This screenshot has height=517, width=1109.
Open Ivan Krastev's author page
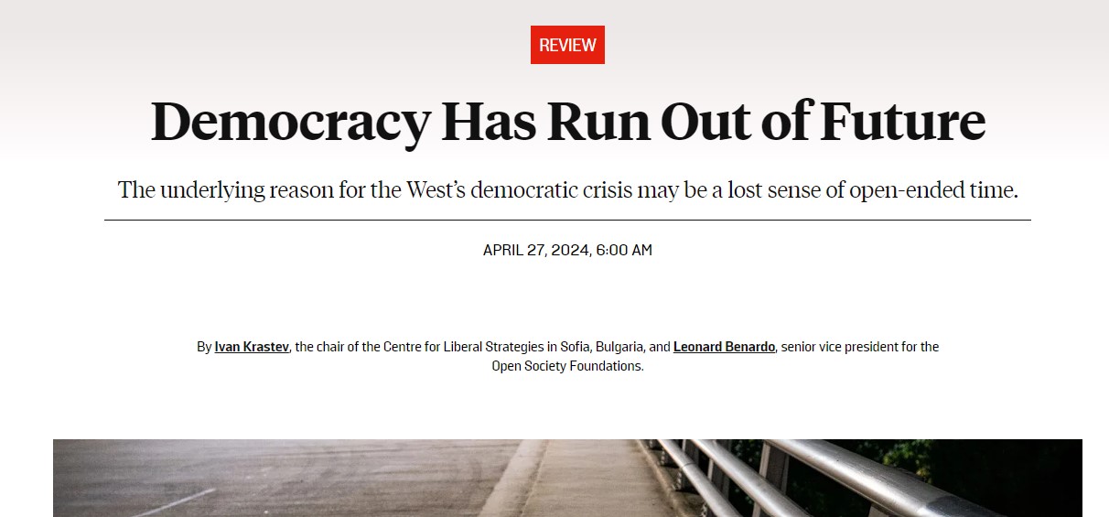pos(252,347)
